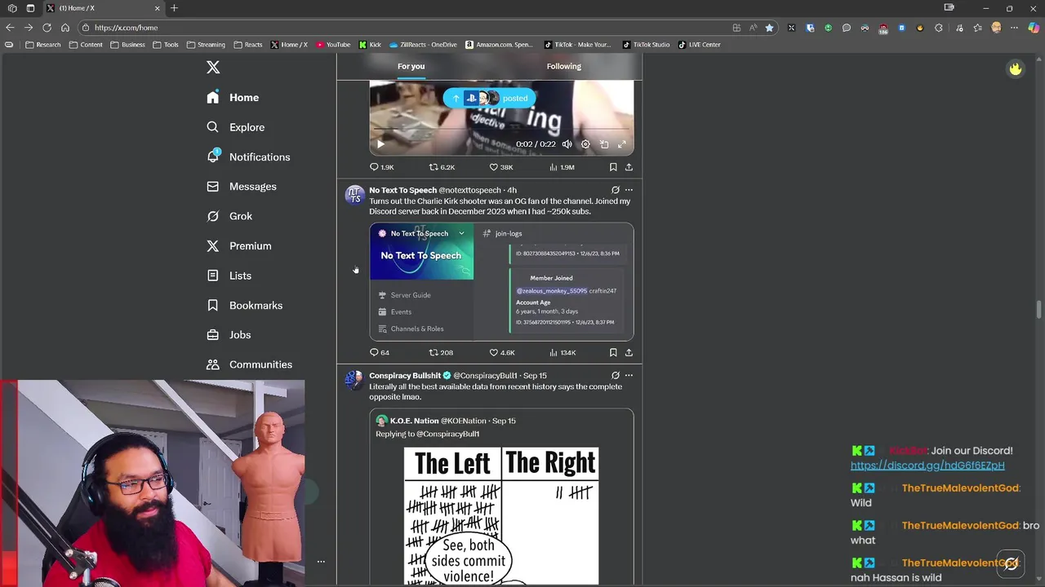Open more options on Conspiracy Bullshit post
The width and height of the screenshot is (1045, 587).
point(629,376)
